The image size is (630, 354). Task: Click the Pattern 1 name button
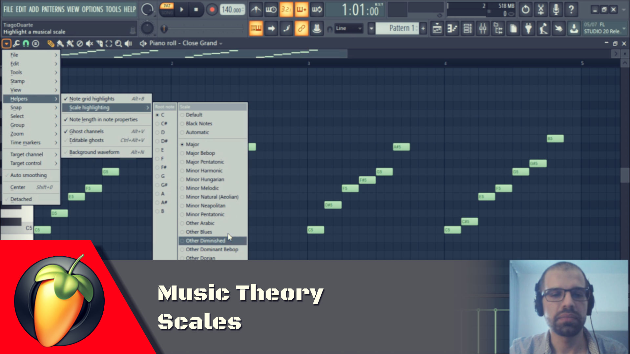click(398, 29)
